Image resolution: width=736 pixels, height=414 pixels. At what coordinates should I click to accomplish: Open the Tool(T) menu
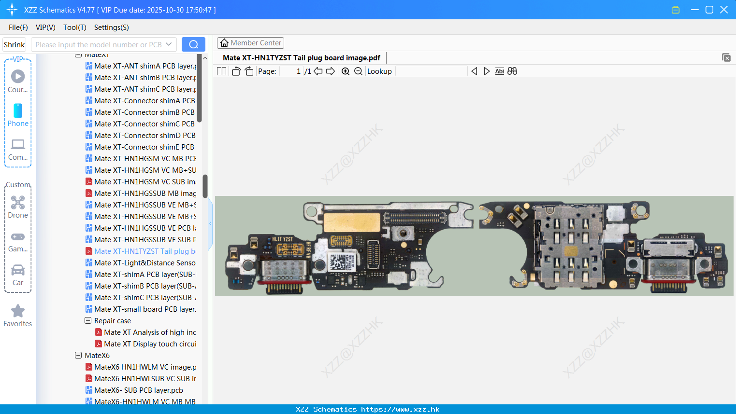75,28
